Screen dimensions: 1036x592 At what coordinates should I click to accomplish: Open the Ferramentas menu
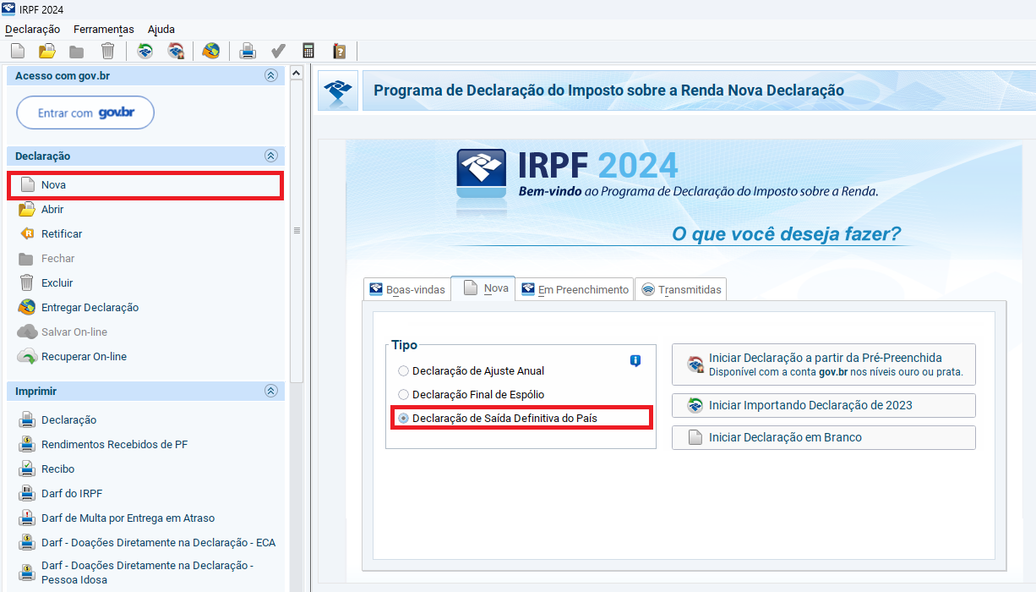point(104,30)
